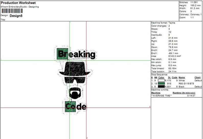Click the black color swatch in stop sequence
Viewport: 203px width, 139px height.
(x=161, y=87)
